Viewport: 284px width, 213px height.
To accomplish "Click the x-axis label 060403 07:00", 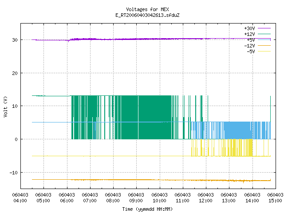I will pyautogui.click(x=90, y=198).
